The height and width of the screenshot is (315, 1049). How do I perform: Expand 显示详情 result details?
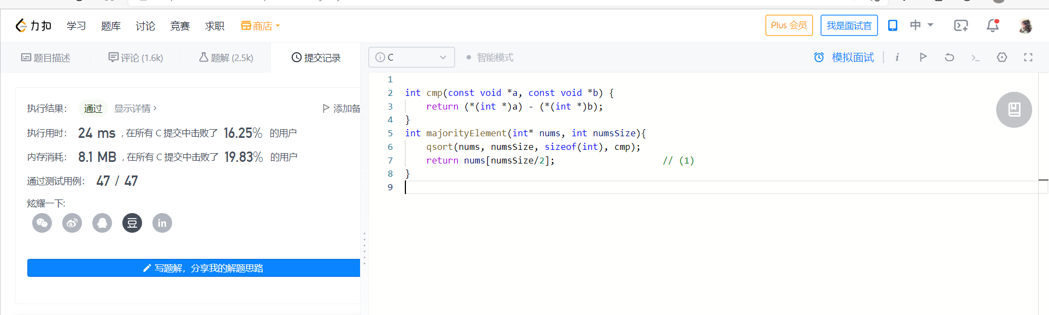(x=135, y=108)
